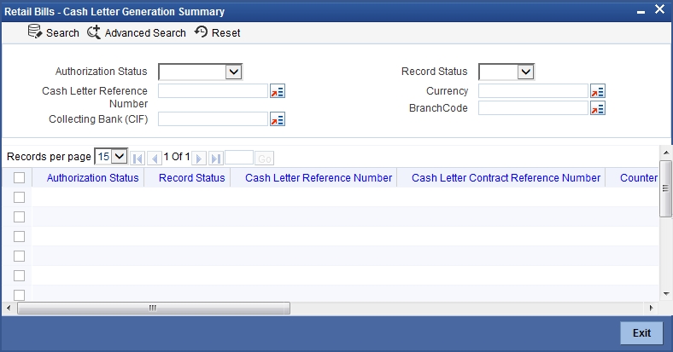Click the Reset toolbar label
Image resolution: width=673 pixels, height=352 pixels.
[226, 33]
